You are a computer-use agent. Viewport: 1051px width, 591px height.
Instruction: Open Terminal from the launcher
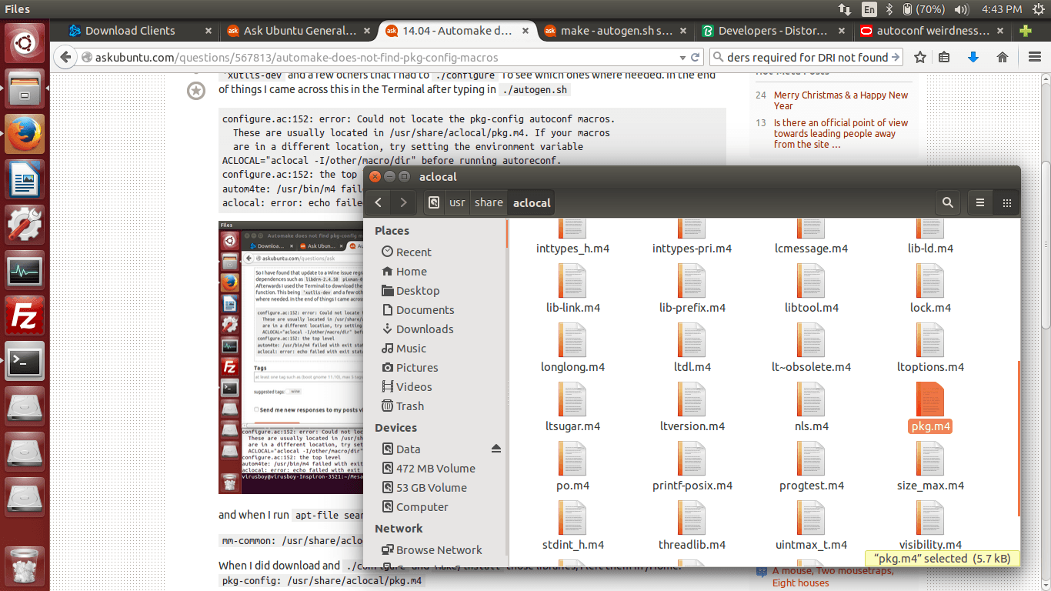click(x=25, y=361)
